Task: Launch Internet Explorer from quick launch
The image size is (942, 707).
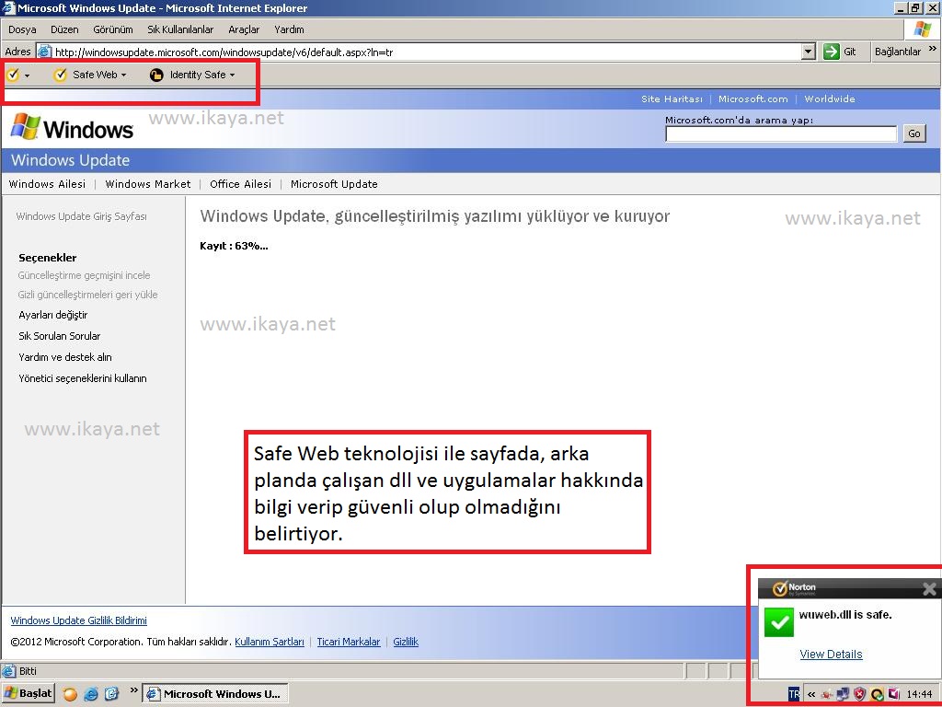Action: 91,694
